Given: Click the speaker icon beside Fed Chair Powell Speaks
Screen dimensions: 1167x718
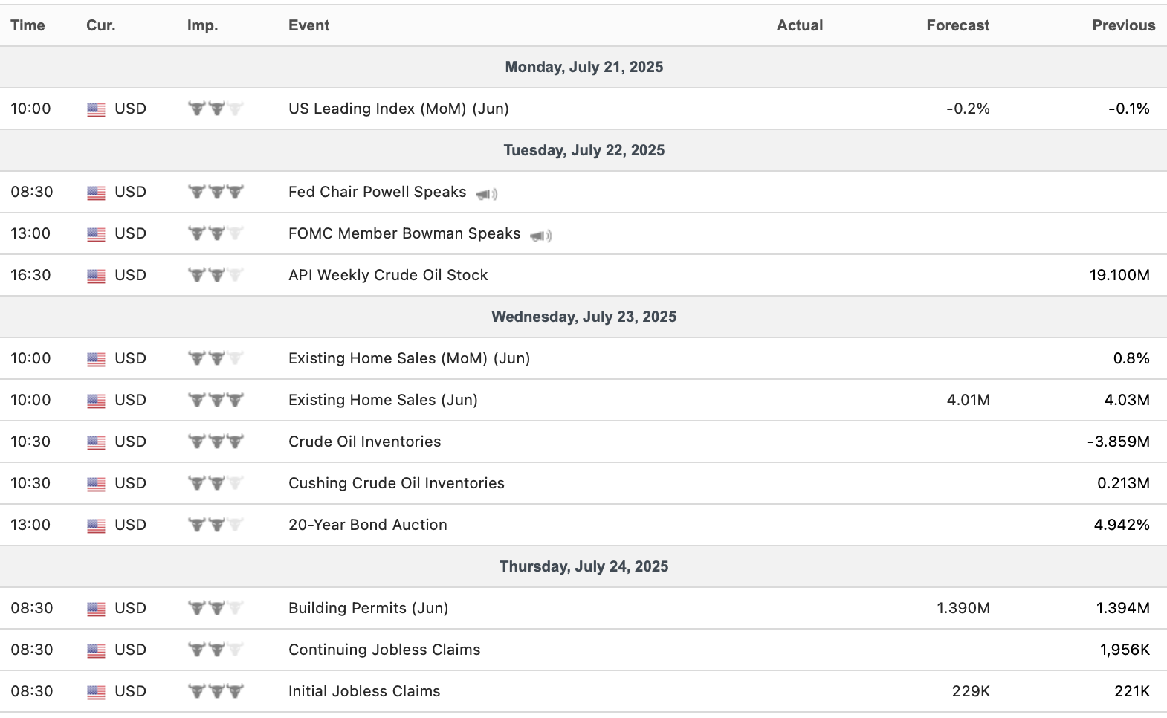Looking at the screenshot, I should pos(486,194).
